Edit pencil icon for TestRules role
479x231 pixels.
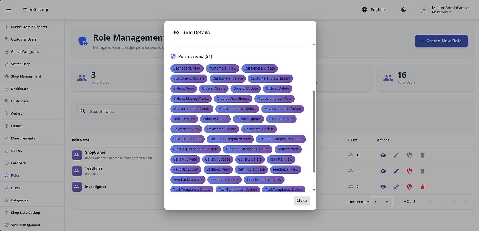(396, 171)
